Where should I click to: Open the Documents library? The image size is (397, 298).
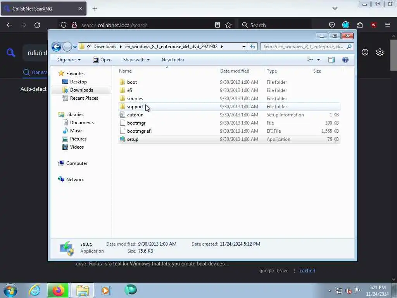tap(82, 122)
